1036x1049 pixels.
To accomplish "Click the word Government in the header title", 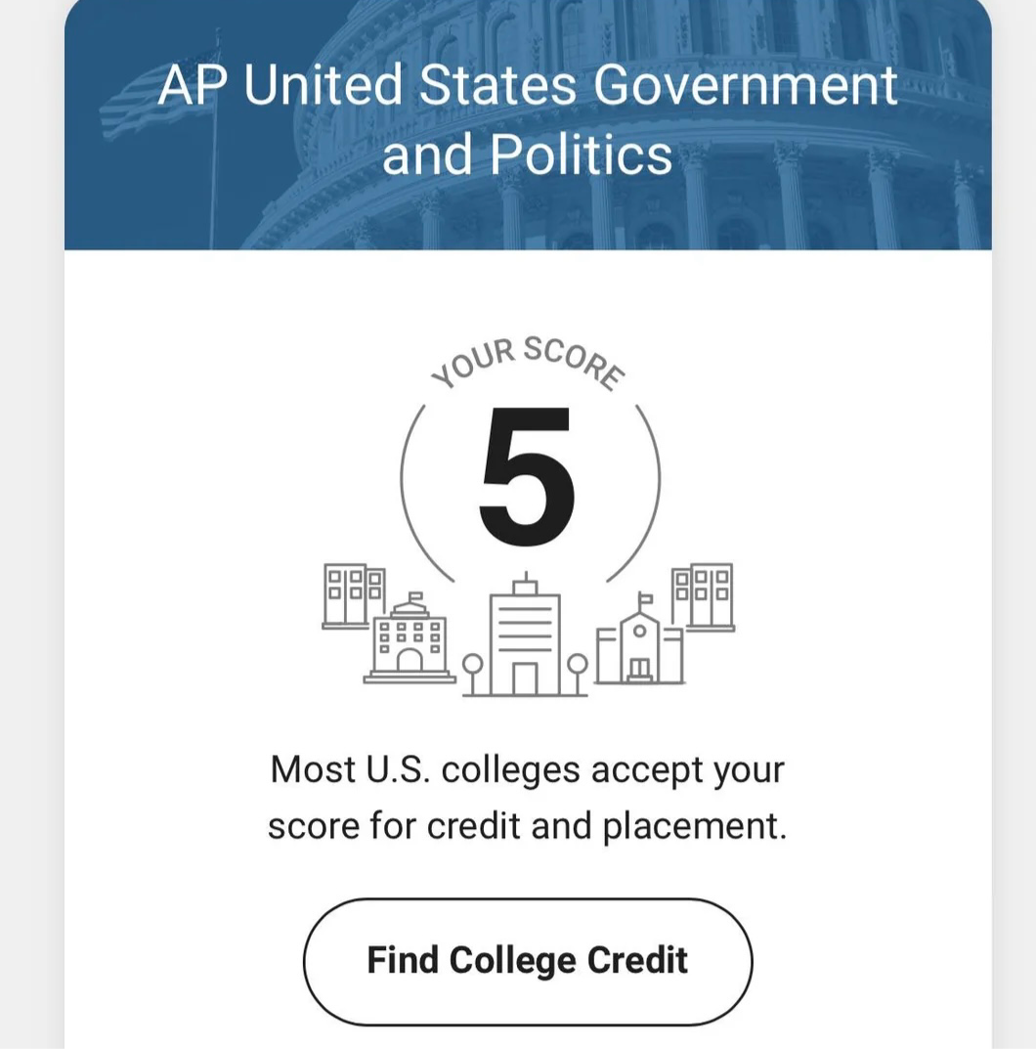I will pos(745,85).
